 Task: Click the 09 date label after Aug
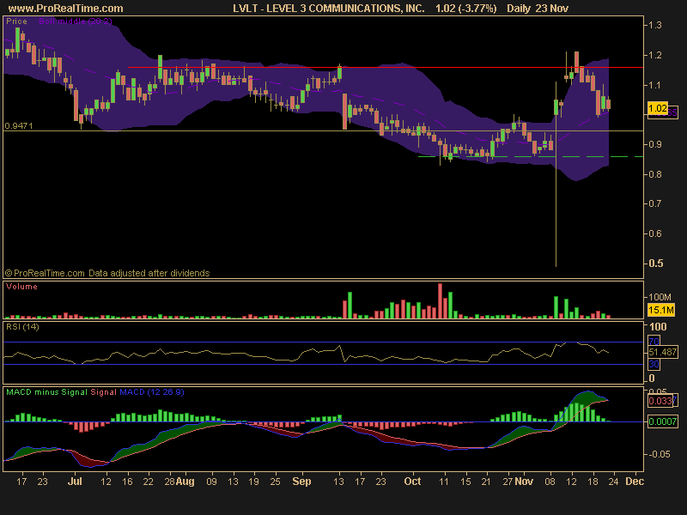tap(211, 482)
